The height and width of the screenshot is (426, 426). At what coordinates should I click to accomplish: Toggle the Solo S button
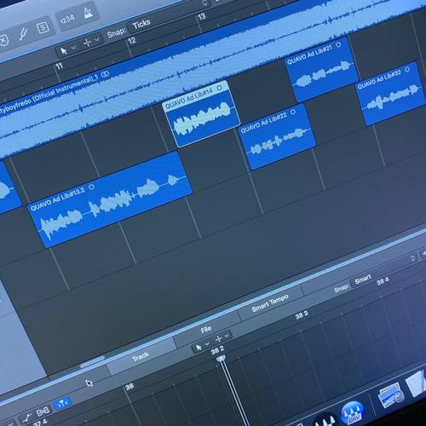click(43, 28)
